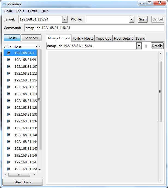Click the OS icon in the 192.168.31.118 row
168x188 pixels.
(8, 94)
